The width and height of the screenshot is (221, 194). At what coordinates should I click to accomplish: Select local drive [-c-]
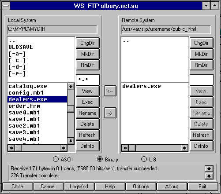pyautogui.click(x=17, y=60)
